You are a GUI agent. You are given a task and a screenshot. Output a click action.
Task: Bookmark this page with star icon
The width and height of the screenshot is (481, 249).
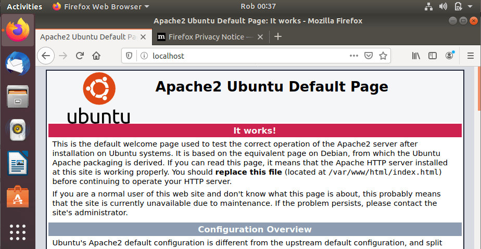(383, 56)
